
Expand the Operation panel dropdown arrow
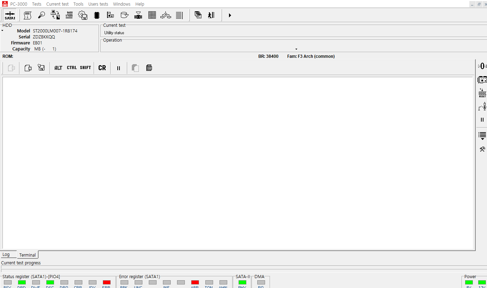(296, 49)
